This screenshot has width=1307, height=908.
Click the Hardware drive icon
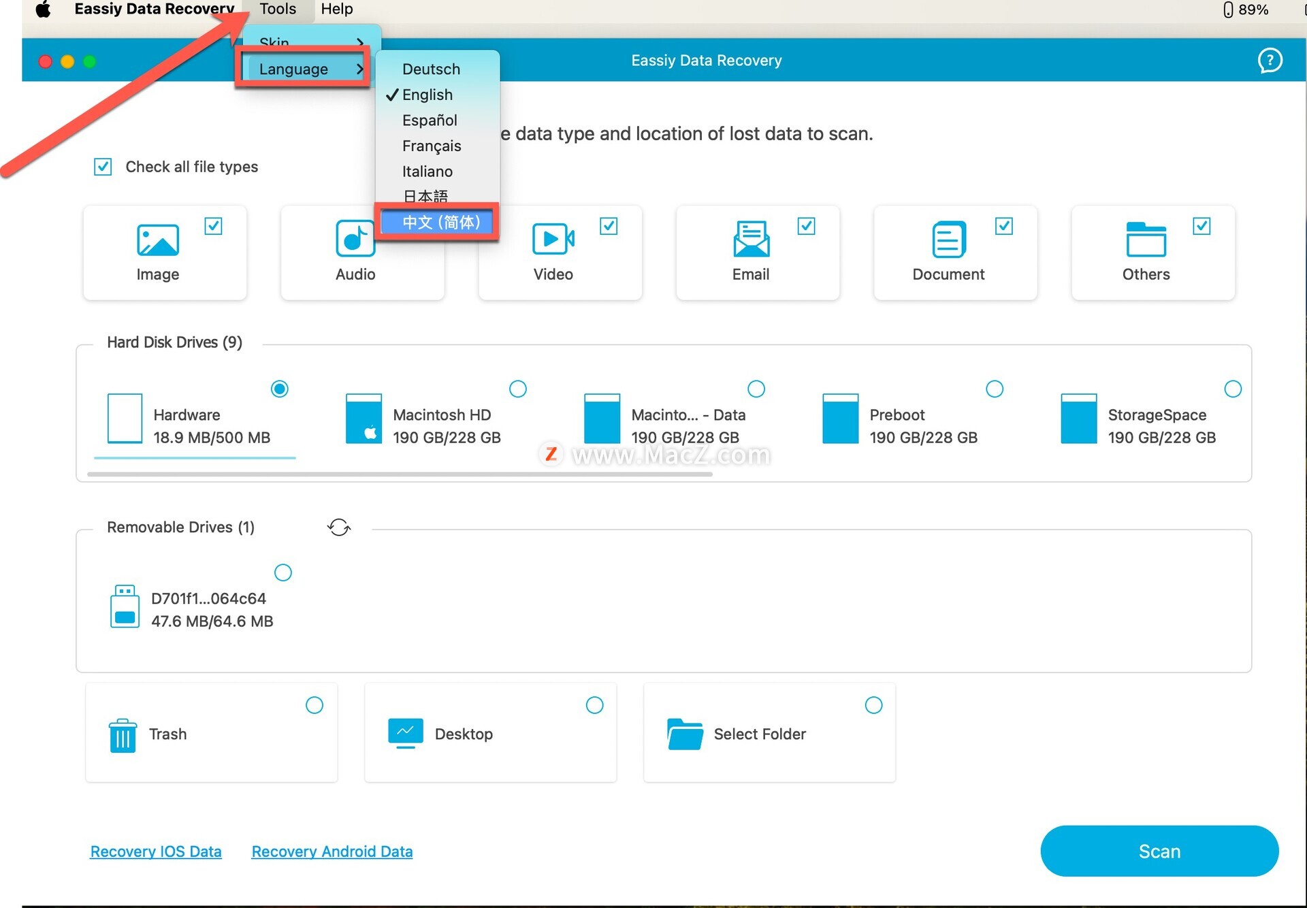tap(125, 418)
